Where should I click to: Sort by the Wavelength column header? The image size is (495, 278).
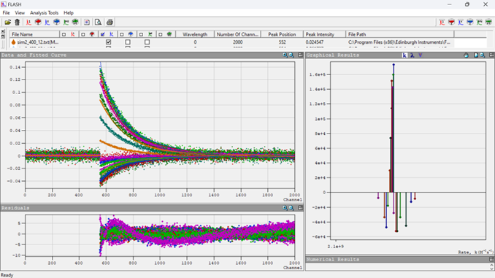(x=195, y=34)
